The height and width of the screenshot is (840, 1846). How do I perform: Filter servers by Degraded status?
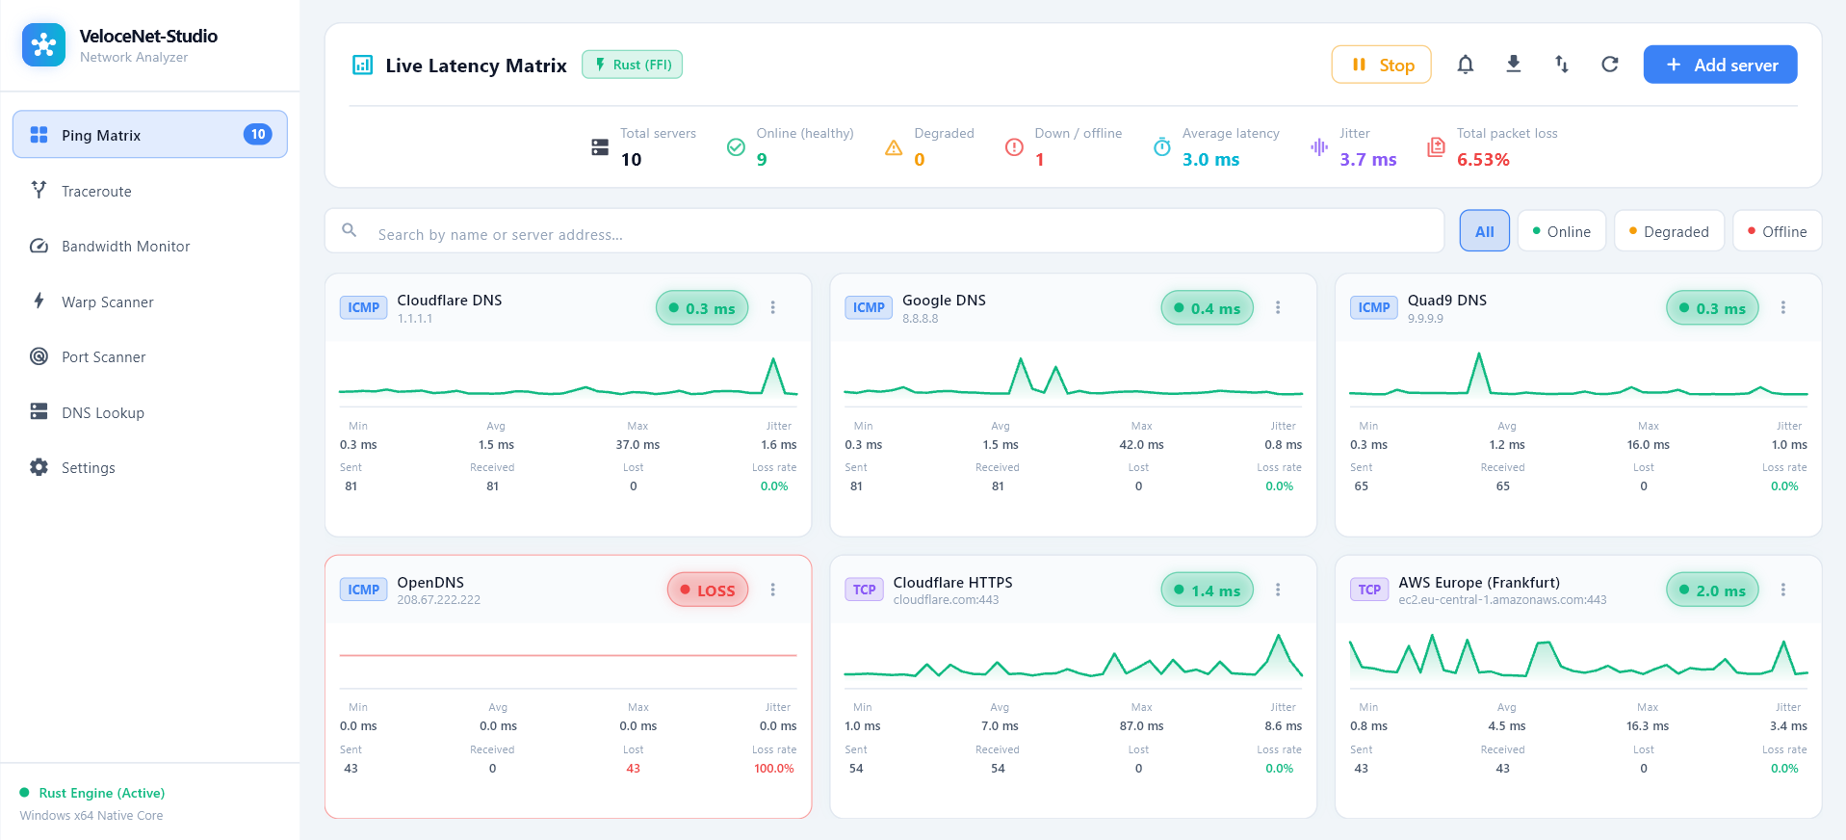coord(1669,231)
